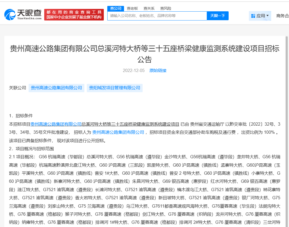The width and height of the screenshot is (289, 227).
Task: Click the date 2022-12-05
Action: 134,71
